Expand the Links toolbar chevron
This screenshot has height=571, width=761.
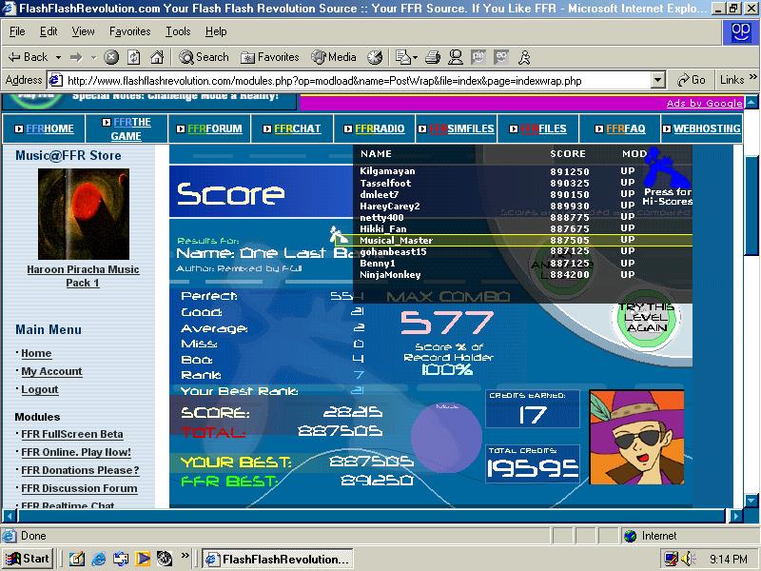(752, 78)
